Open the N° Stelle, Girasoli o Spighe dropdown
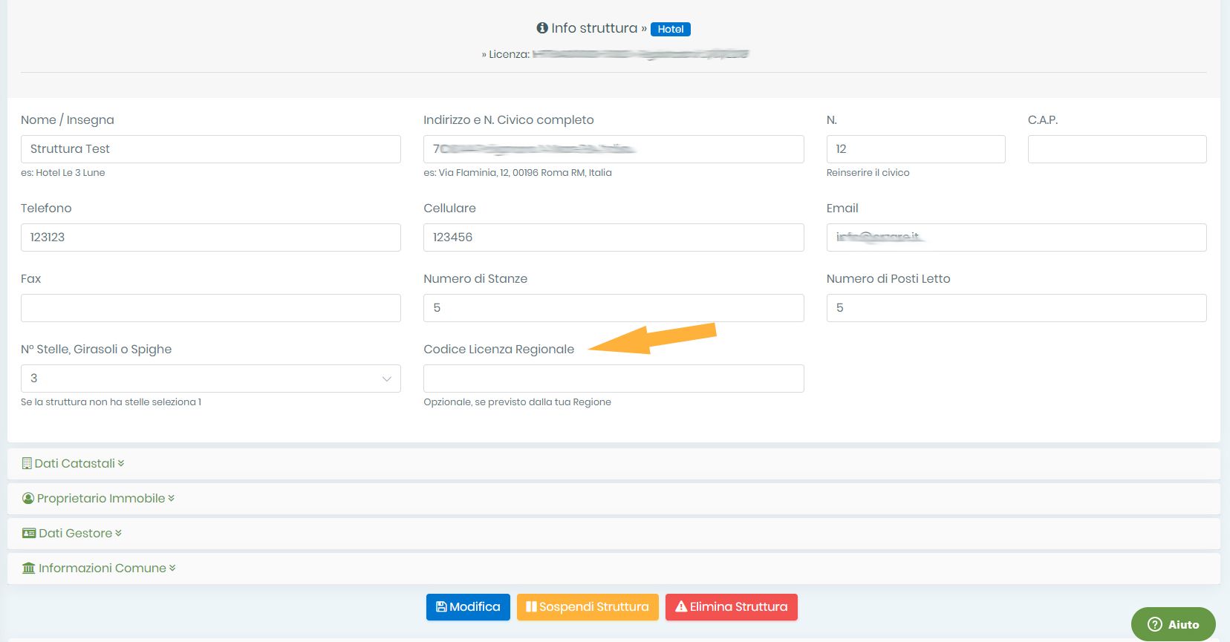Image resolution: width=1230 pixels, height=642 pixels. click(211, 379)
